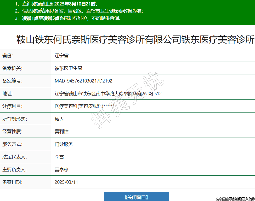Click the main person in charge 雷奉珍
Image resolution: width=255 pixels, height=201 pixels.
coord(61,170)
